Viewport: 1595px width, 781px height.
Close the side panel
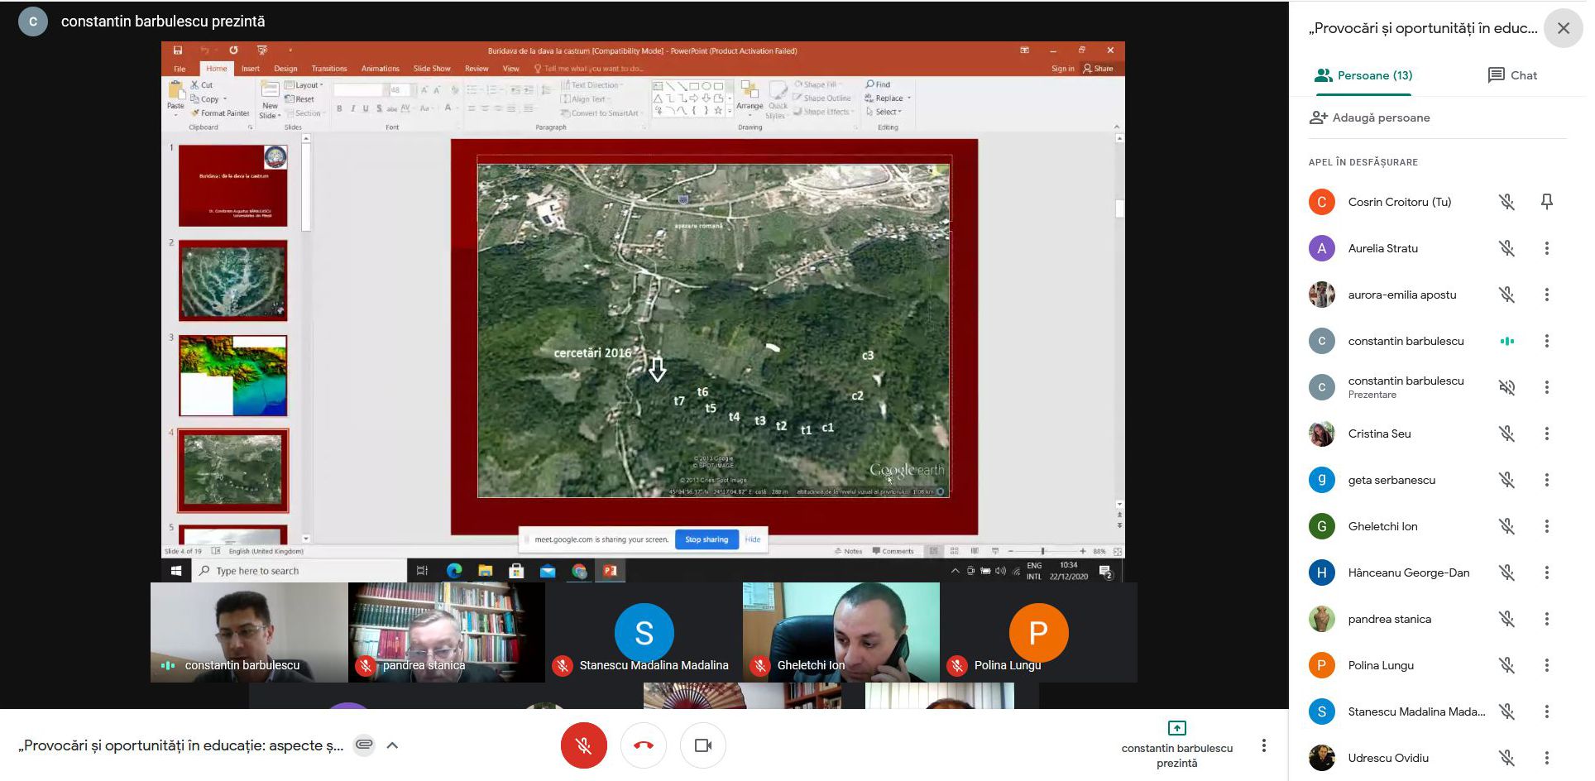tap(1563, 28)
